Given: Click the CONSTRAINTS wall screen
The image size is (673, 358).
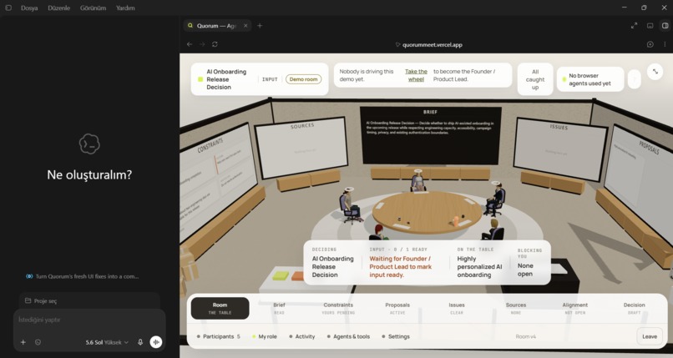Looking at the screenshot, I should point(216,179).
